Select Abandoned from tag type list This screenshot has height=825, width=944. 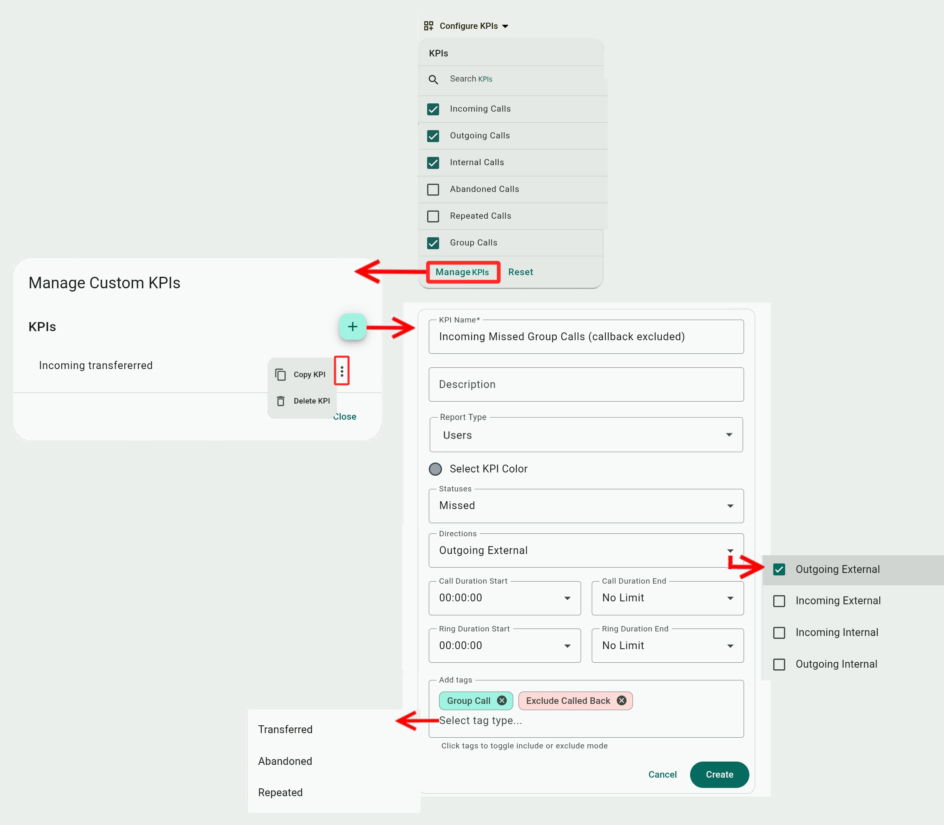[285, 761]
